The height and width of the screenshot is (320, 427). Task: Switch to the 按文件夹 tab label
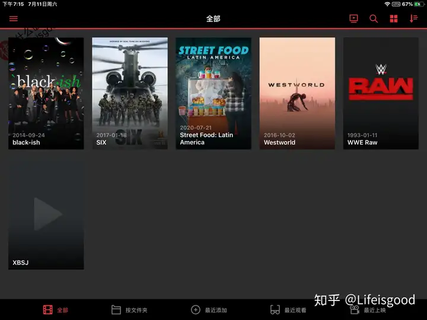[x=136, y=310]
